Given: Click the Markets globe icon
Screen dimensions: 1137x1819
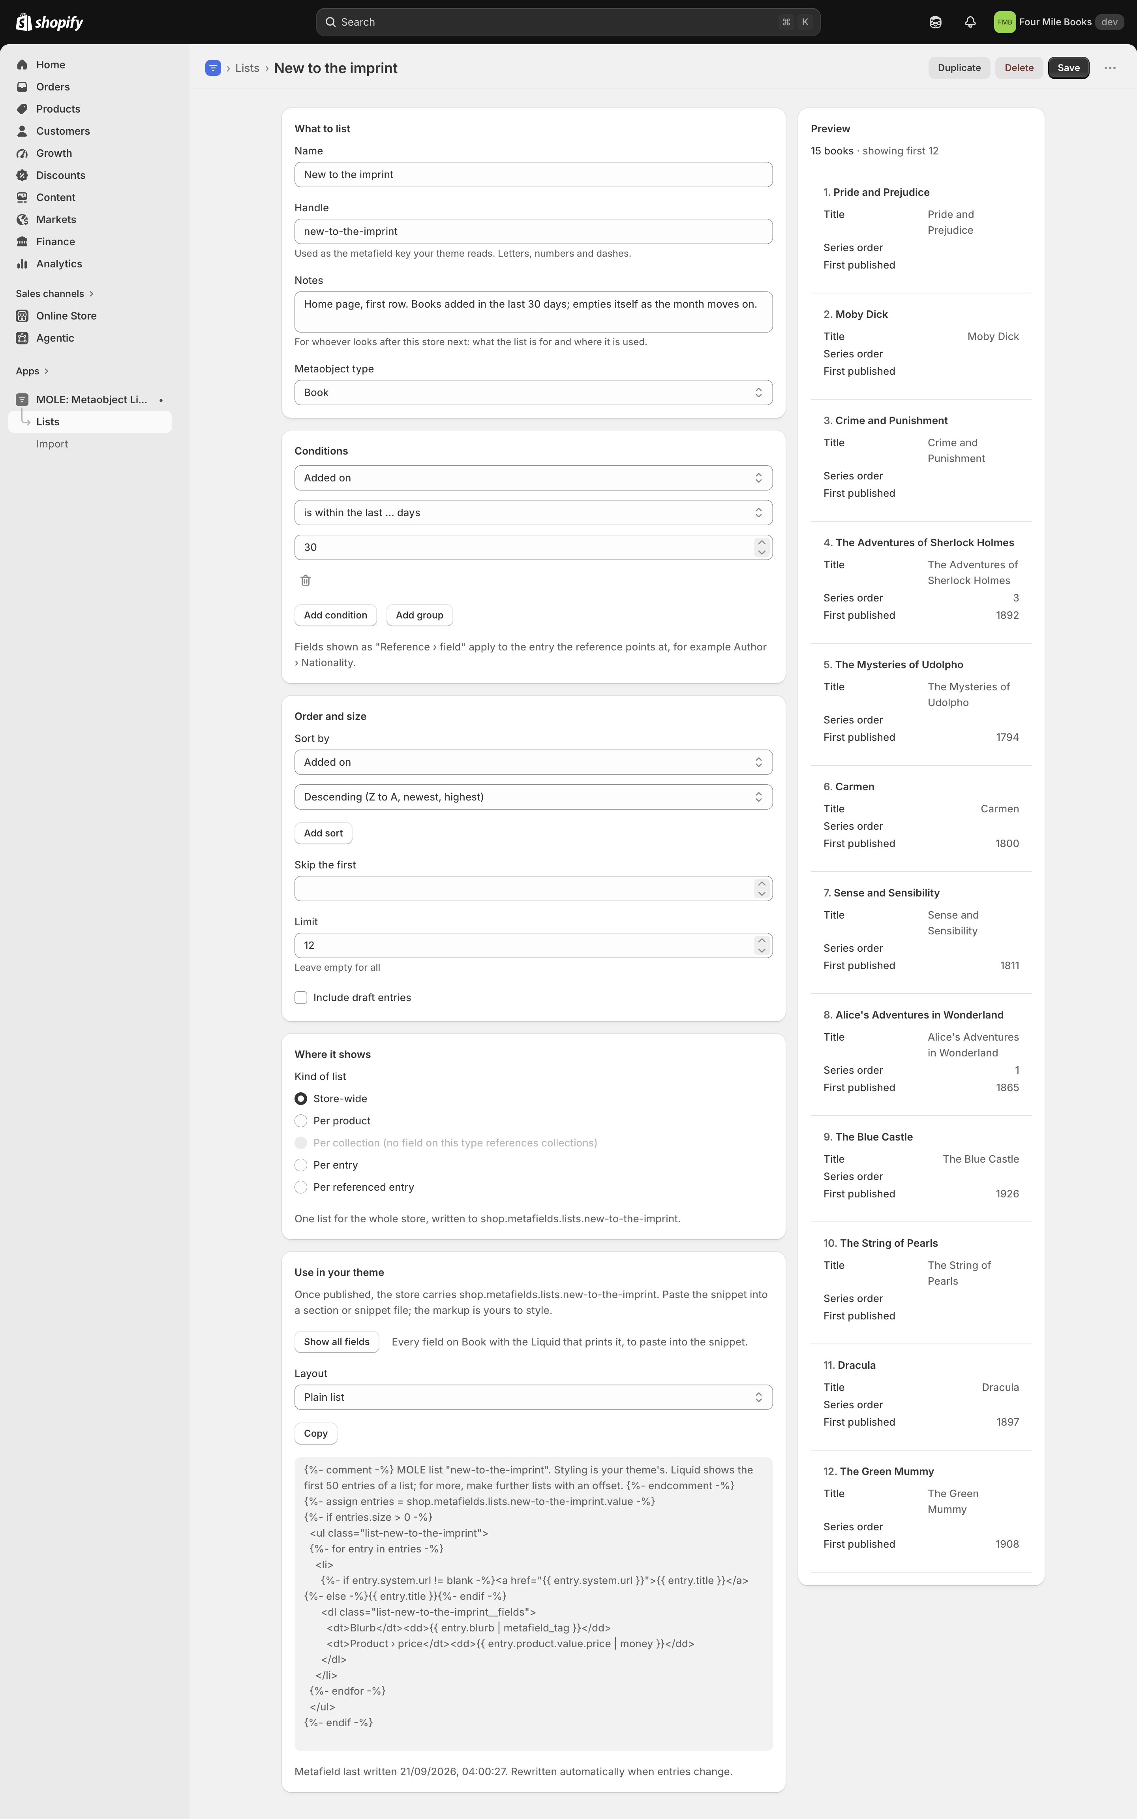Looking at the screenshot, I should [22, 220].
